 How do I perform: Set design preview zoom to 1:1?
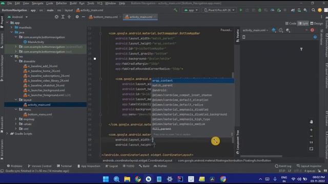311,143
